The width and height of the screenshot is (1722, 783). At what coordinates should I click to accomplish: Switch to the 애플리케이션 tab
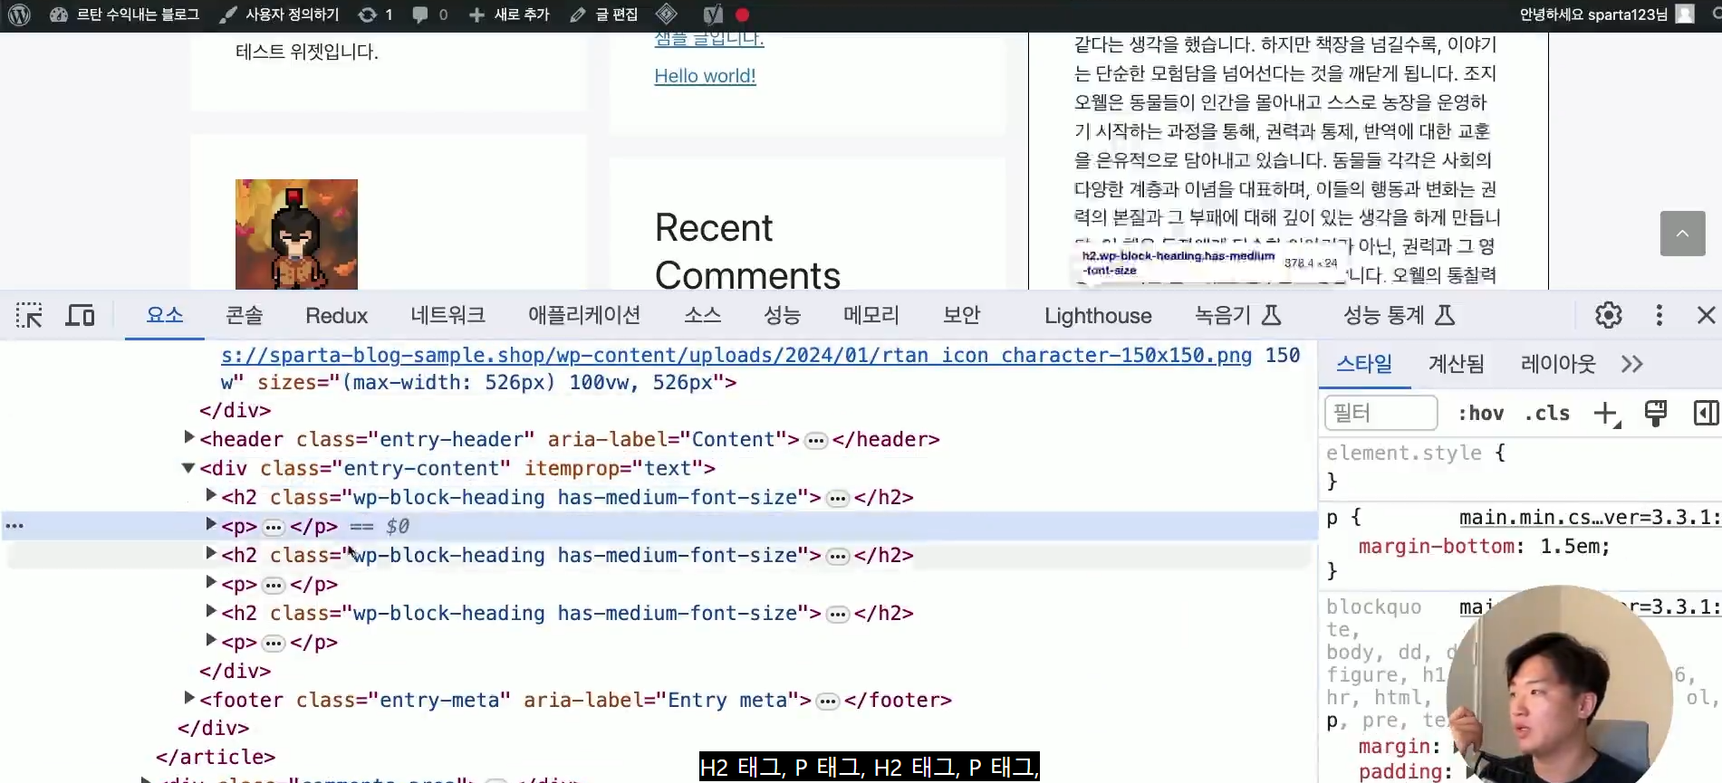[584, 315]
